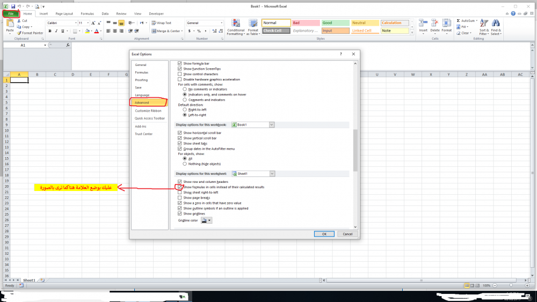Open Format as Table
Viewport: 537px width, 302px height.
coord(253,27)
